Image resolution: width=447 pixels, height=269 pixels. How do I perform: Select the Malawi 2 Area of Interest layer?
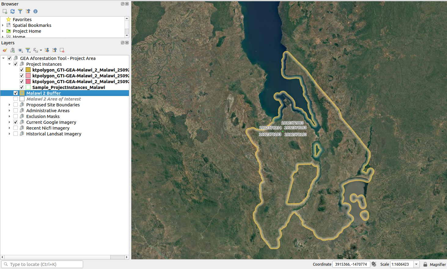point(53,99)
